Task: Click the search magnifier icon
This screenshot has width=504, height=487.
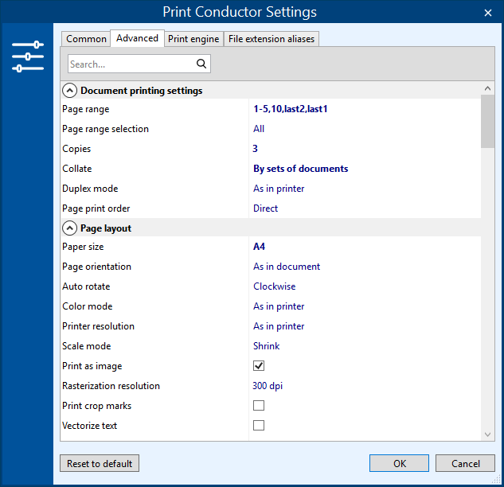Action: 201,64
